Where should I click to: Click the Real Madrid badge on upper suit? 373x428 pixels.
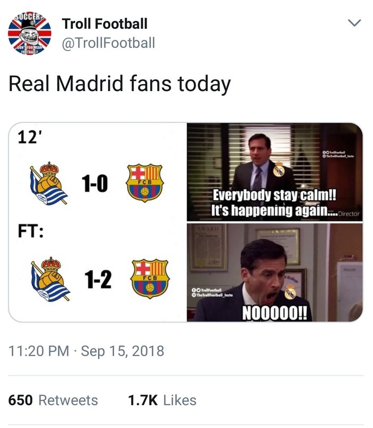pyautogui.click(x=278, y=171)
